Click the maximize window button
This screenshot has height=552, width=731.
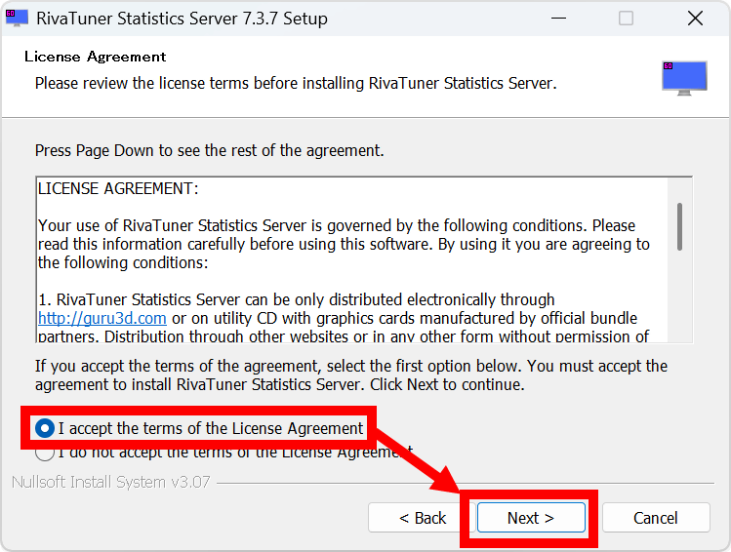(626, 19)
